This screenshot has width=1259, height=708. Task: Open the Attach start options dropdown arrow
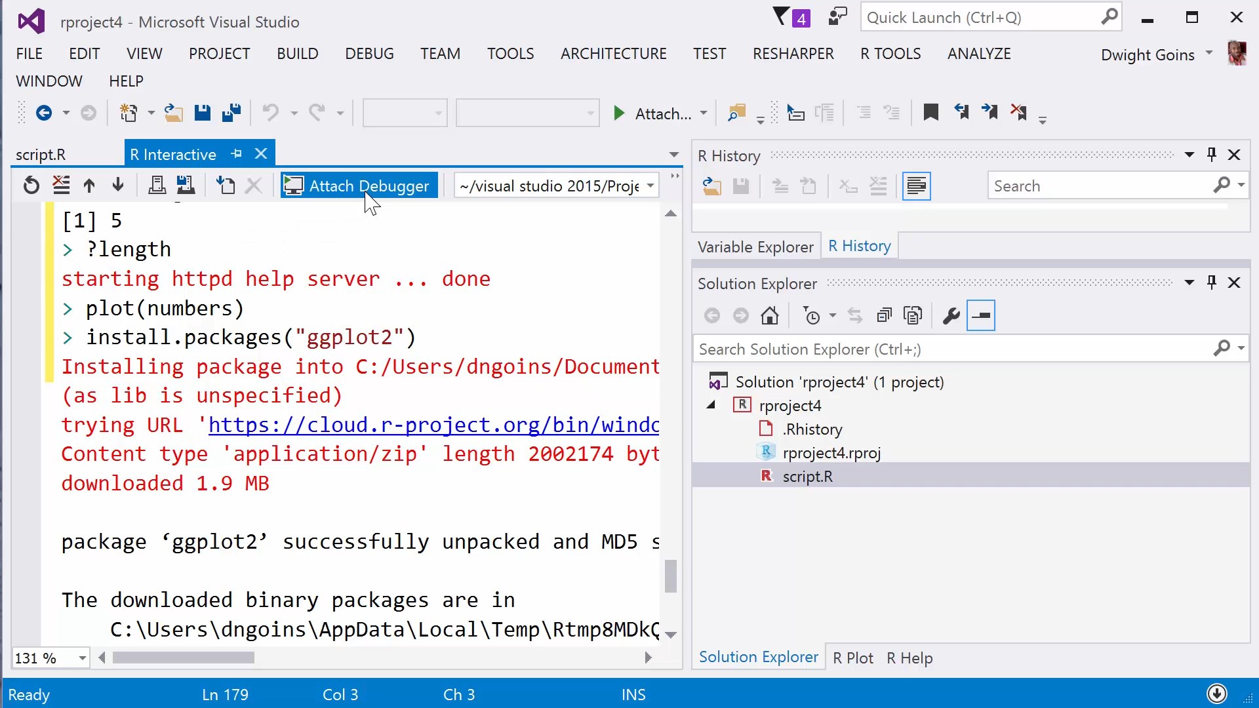click(x=704, y=113)
